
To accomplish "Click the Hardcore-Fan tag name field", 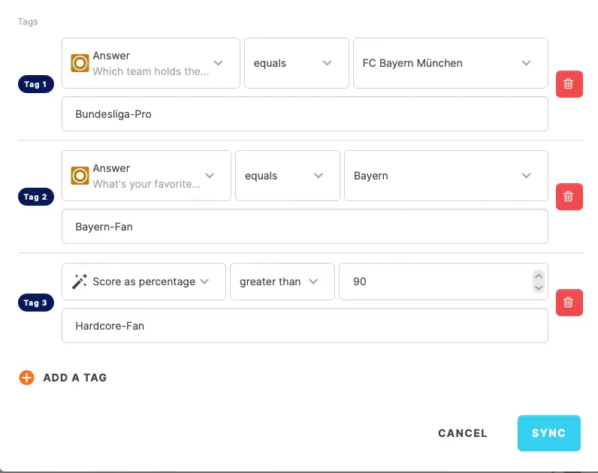I will [x=304, y=326].
